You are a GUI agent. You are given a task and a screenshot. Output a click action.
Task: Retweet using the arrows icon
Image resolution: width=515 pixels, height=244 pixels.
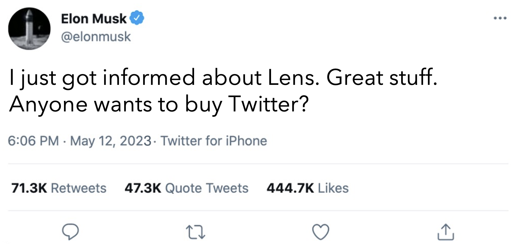(x=195, y=233)
